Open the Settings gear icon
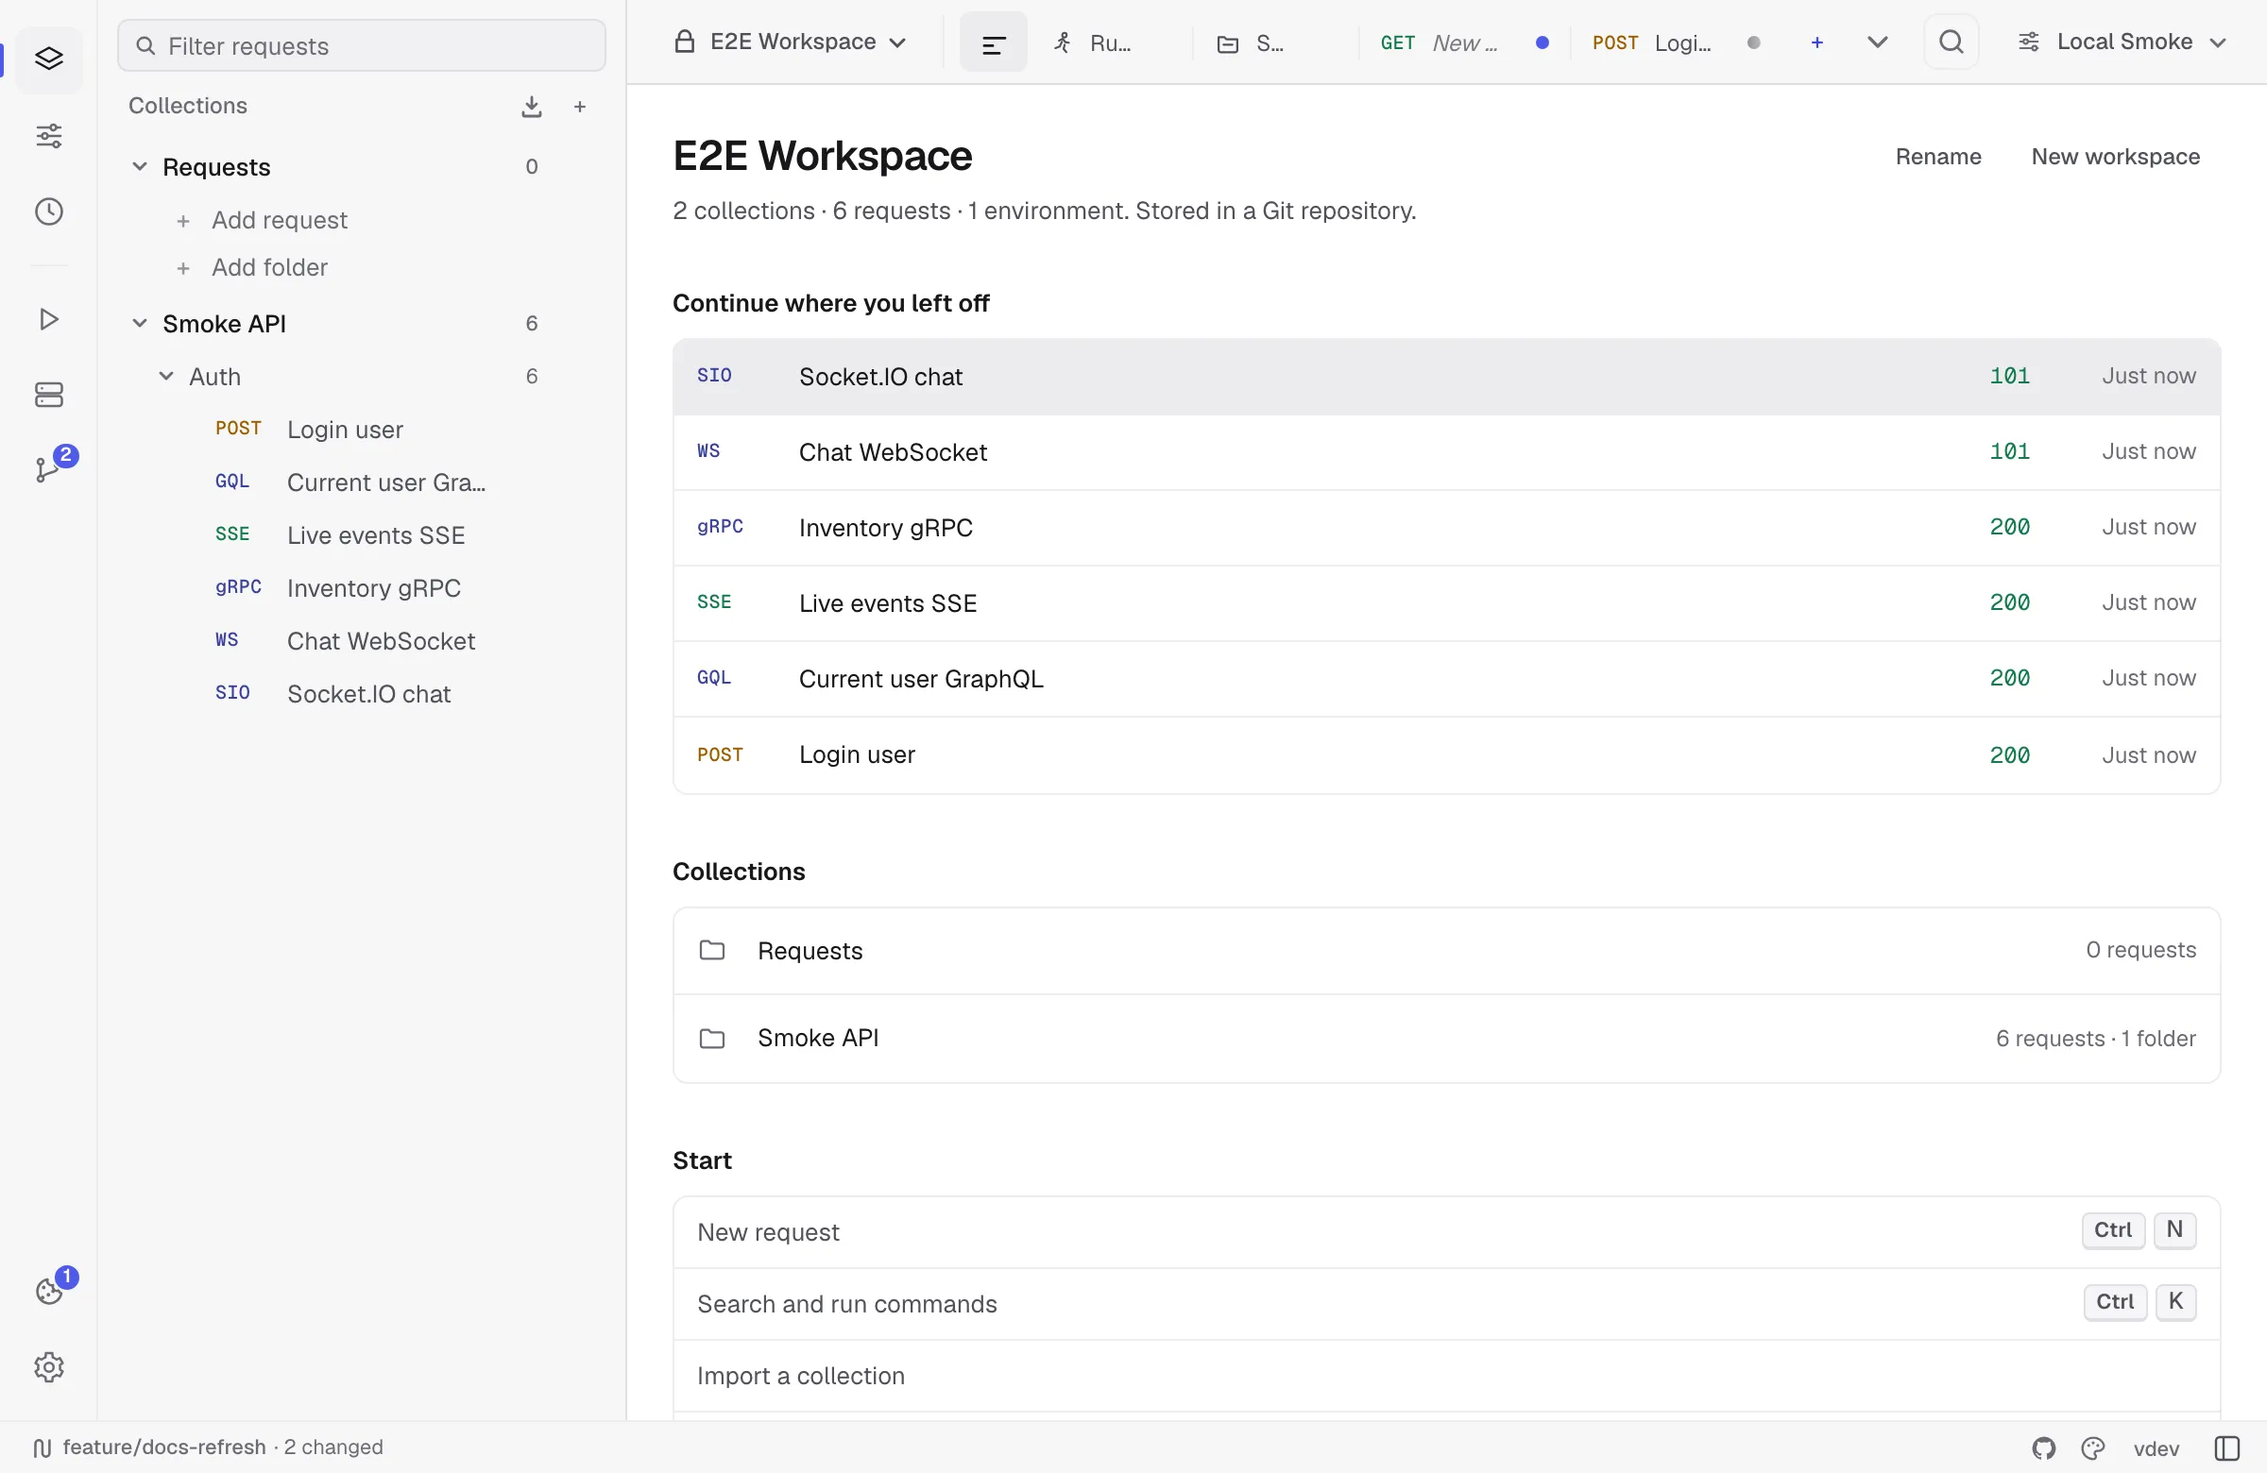Screen dimensions: 2267x1473 pos(48,1367)
